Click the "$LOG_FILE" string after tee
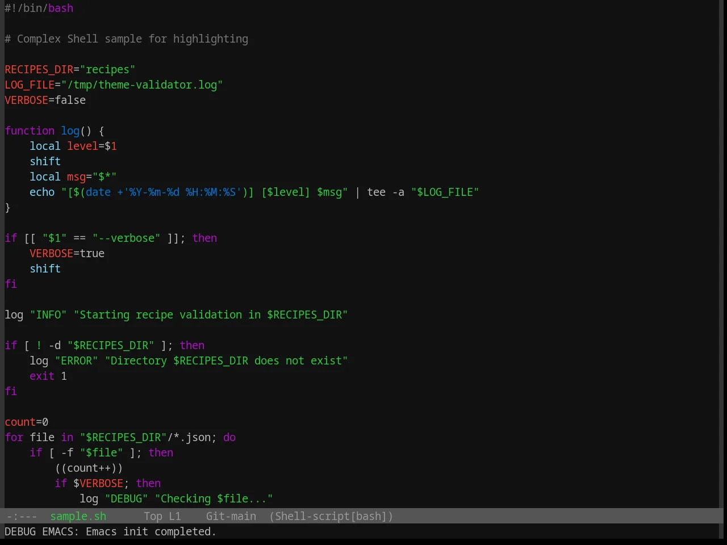Image resolution: width=727 pixels, height=545 pixels. click(x=445, y=192)
